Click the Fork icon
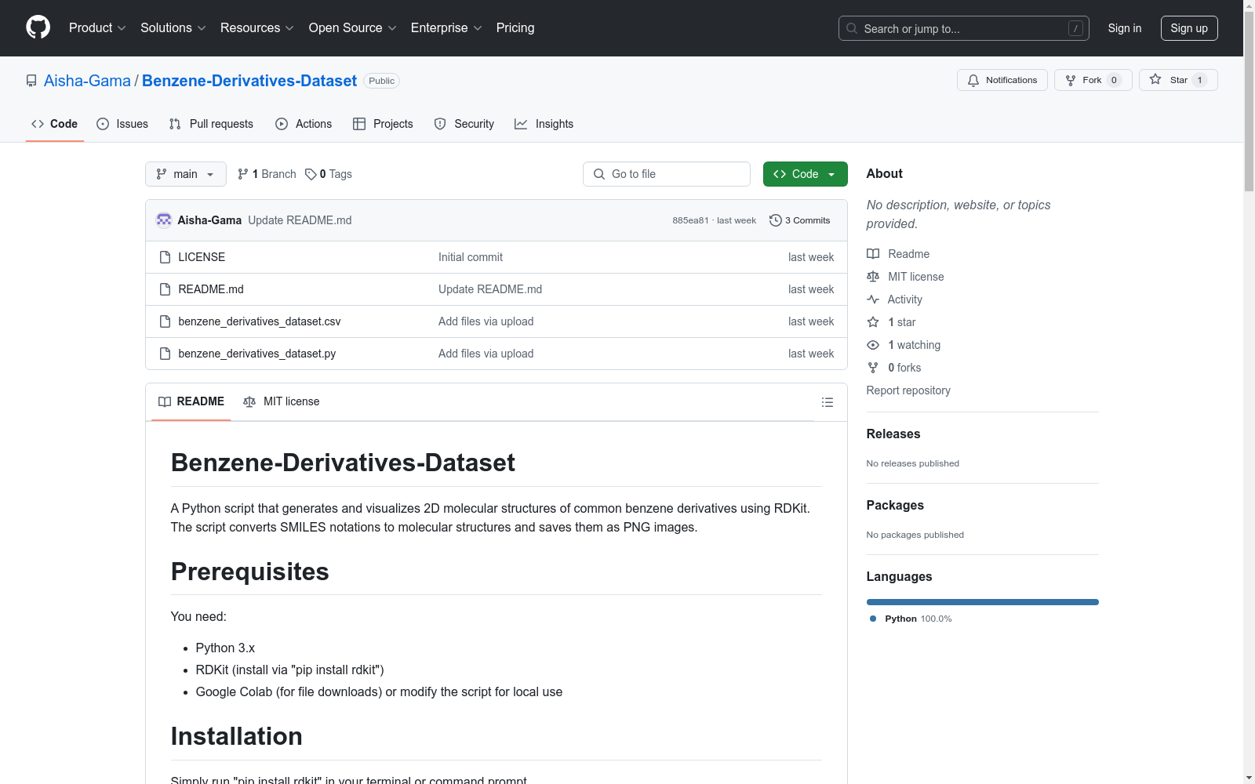Screen dimensions: 1255x784 pyautogui.click(x=1071, y=80)
